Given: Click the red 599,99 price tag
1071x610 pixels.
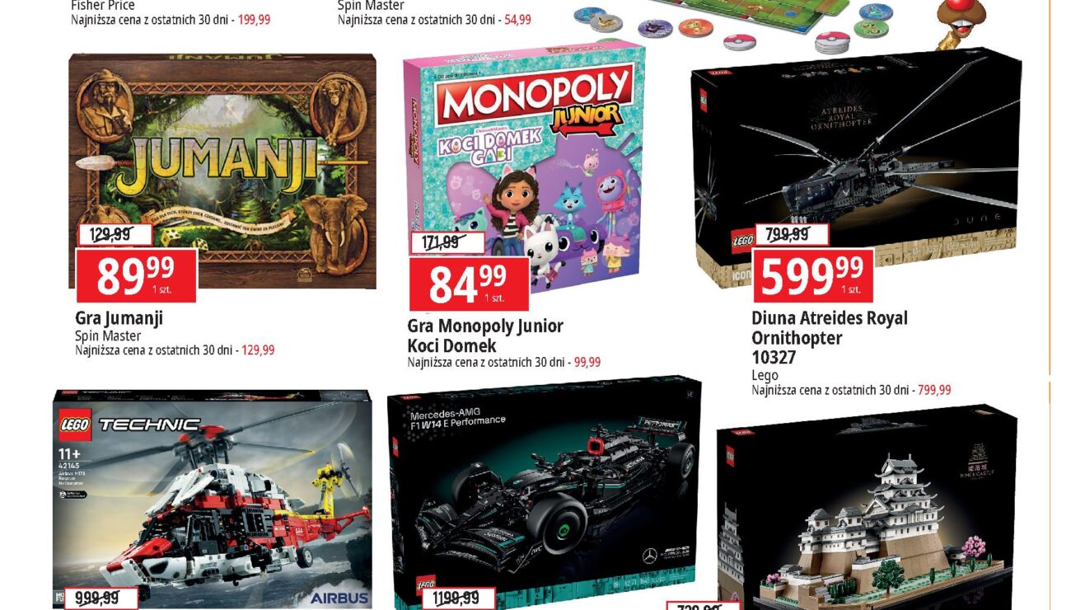Looking at the screenshot, I should (813, 275).
